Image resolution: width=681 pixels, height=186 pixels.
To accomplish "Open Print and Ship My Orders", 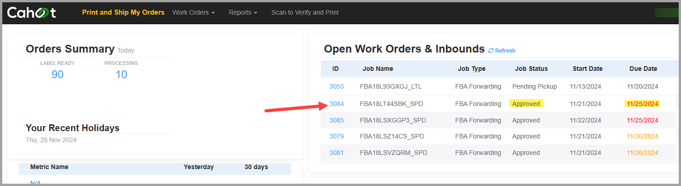I will coord(123,12).
